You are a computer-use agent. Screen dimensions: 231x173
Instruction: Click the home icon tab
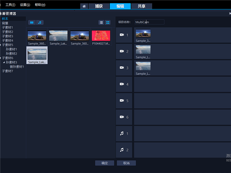pyautogui.click(x=84, y=6)
